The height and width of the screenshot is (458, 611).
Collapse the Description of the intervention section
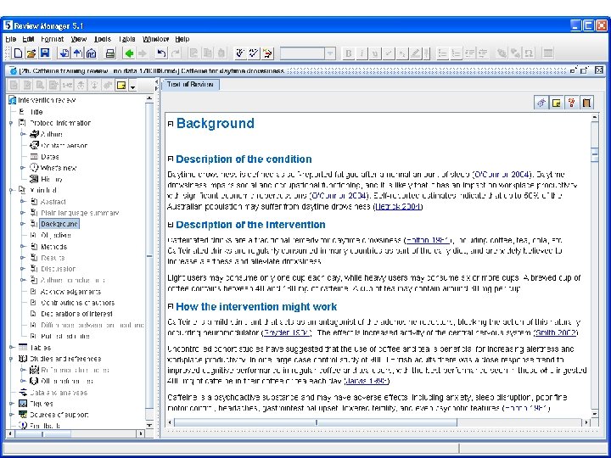(x=171, y=225)
